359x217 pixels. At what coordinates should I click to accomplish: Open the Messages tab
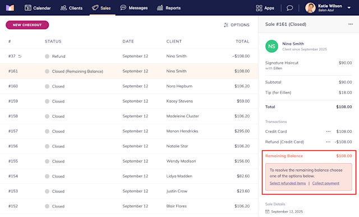tap(134, 8)
